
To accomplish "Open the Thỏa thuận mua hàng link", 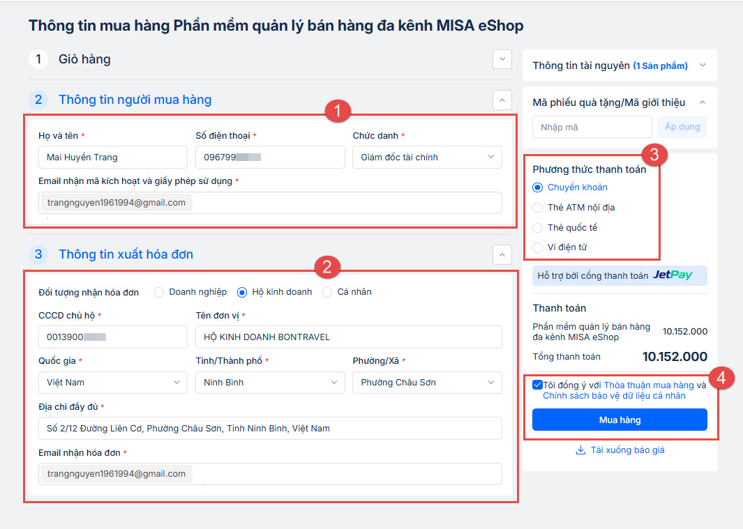I will 649,385.
